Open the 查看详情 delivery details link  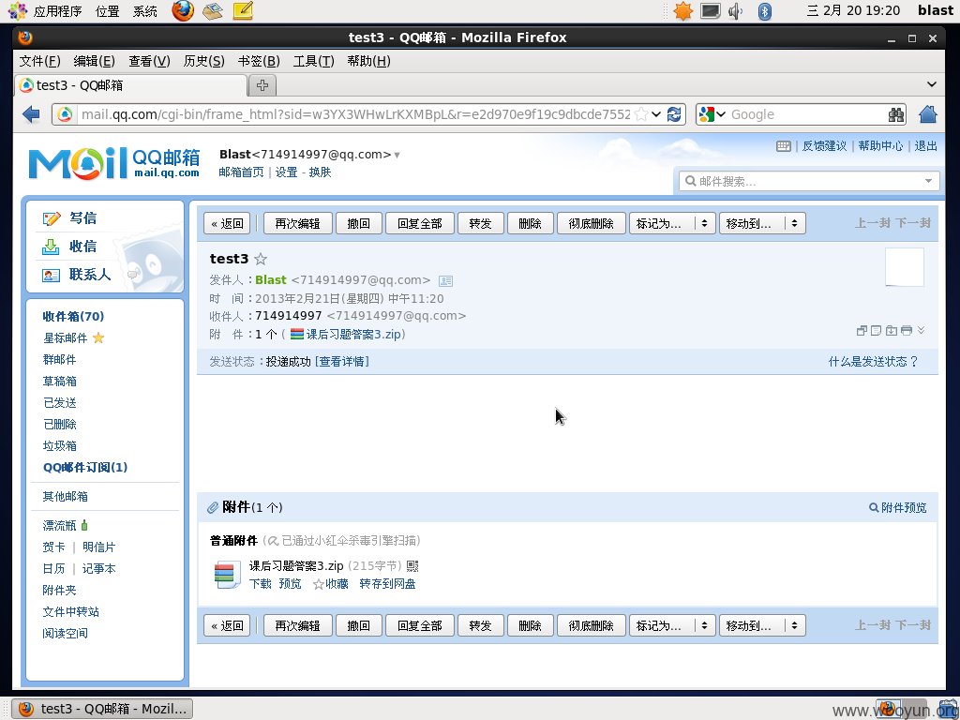click(x=342, y=362)
